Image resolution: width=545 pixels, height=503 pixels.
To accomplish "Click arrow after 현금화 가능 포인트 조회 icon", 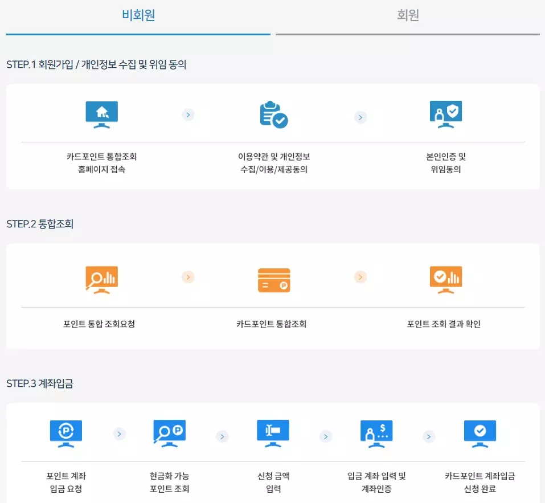I will point(222,436).
